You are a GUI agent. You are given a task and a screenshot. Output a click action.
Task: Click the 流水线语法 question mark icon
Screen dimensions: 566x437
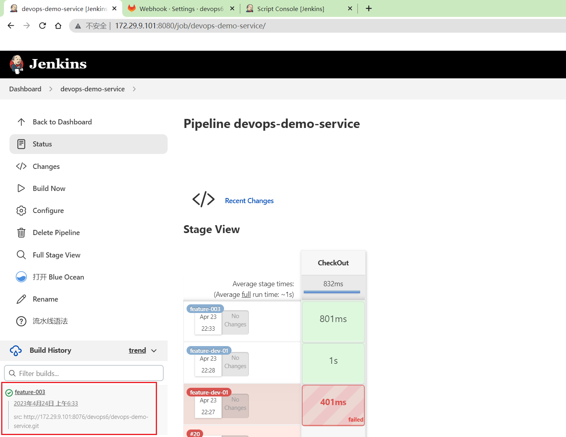click(21, 321)
